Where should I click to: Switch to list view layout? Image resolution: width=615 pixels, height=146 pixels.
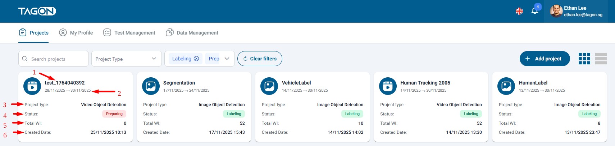601,59
